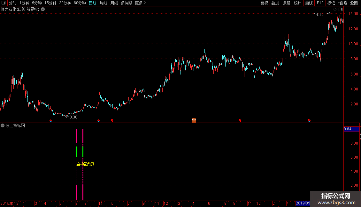Expand the 恒力石化 chart settings dropdown
This screenshot has height=207, width=361.
[x=43, y=10]
